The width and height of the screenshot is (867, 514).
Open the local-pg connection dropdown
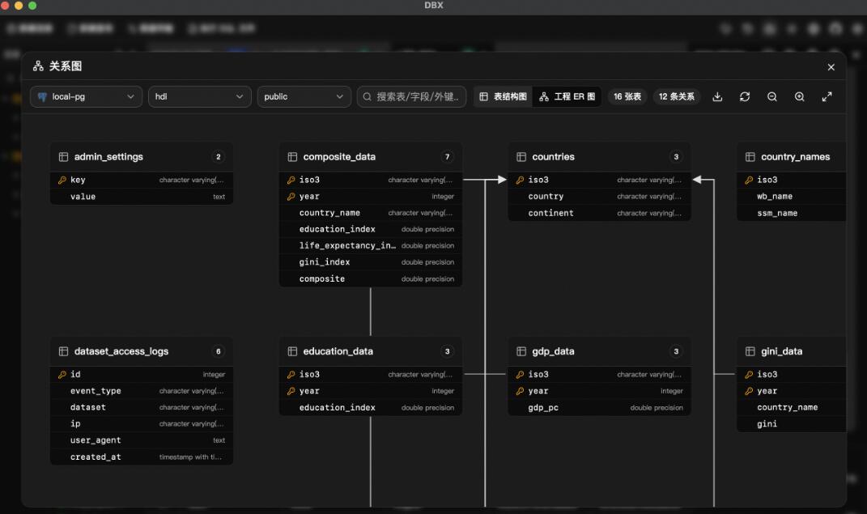point(87,96)
